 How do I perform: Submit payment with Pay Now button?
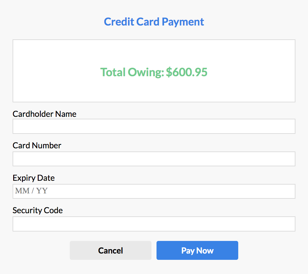[x=197, y=250]
